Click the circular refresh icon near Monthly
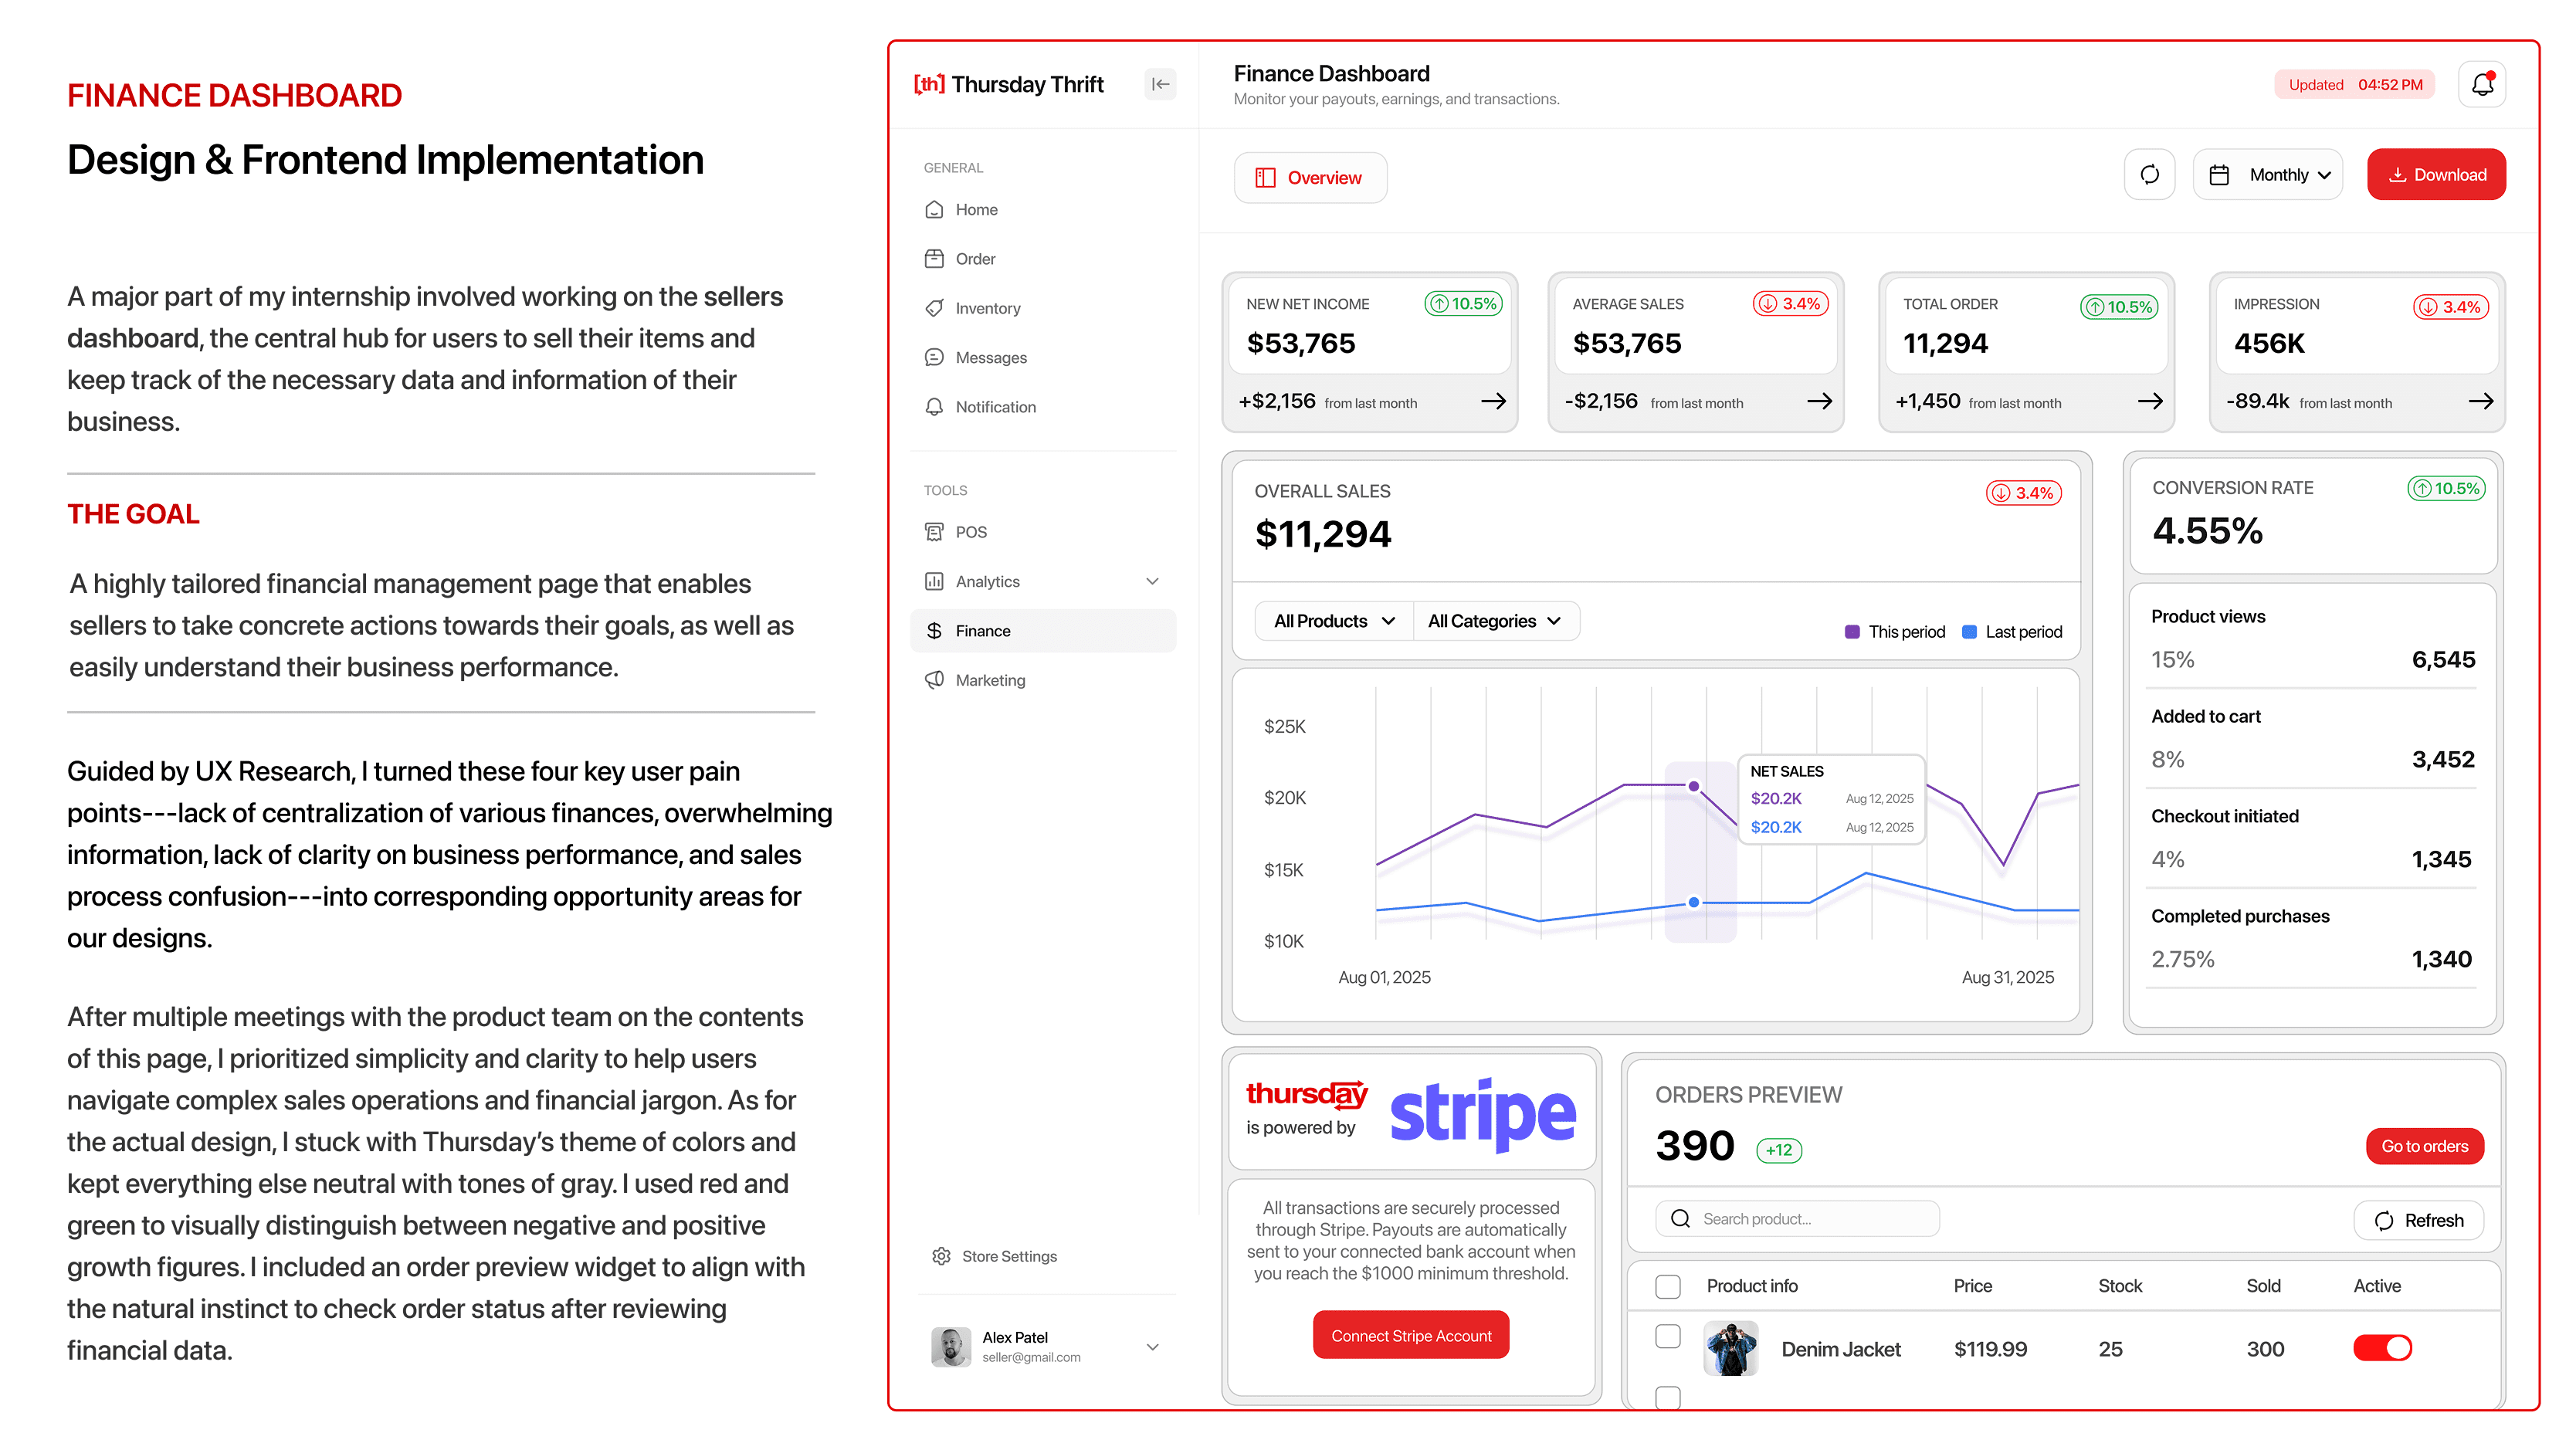The width and height of the screenshot is (2576, 1450). click(x=2149, y=175)
